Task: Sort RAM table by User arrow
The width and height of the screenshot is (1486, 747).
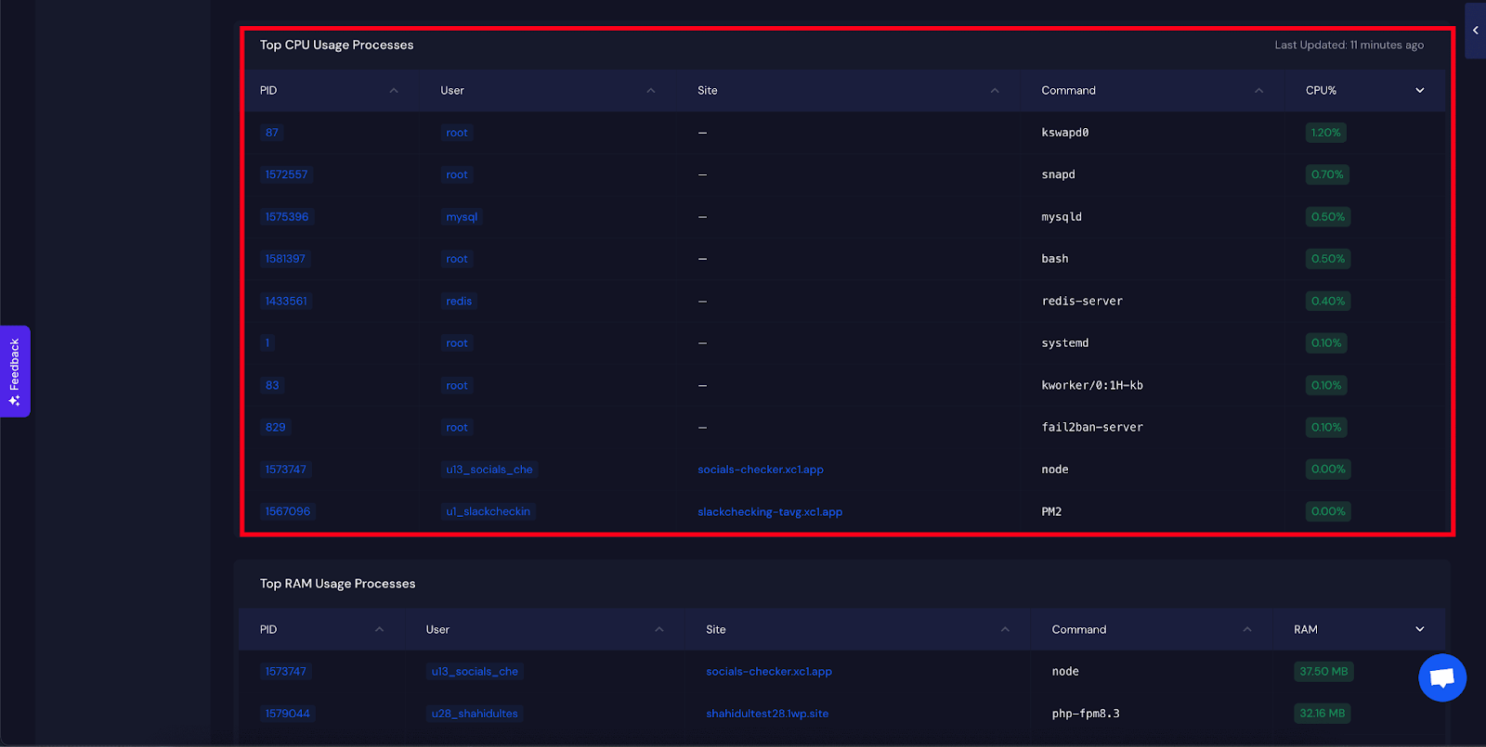Action: (x=658, y=630)
